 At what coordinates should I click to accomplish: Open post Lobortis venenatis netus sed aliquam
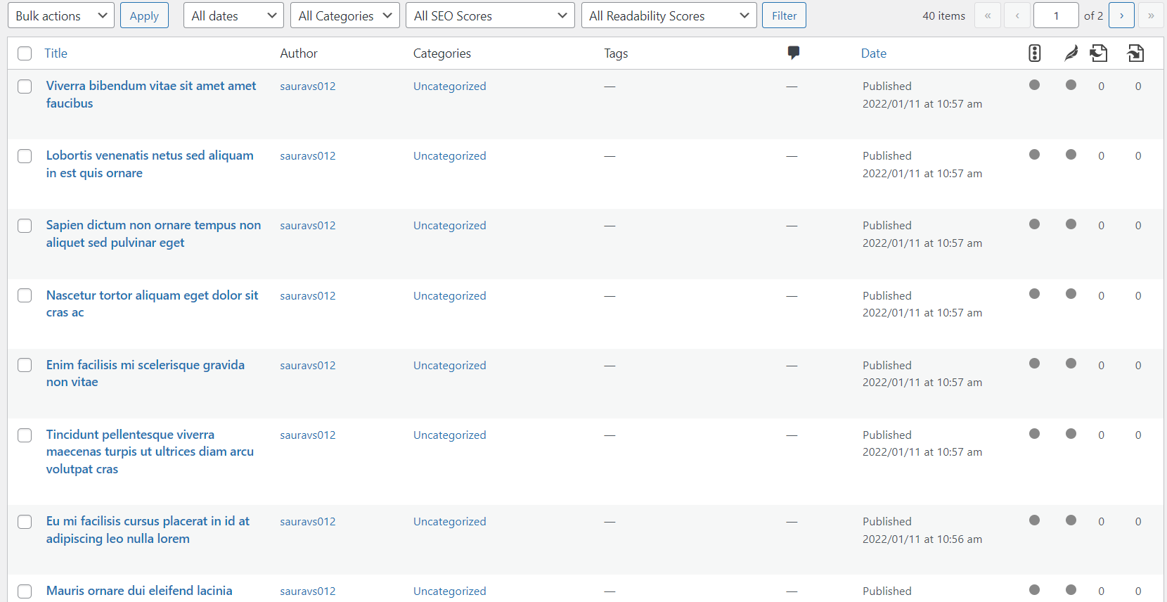pyautogui.click(x=150, y=164)
